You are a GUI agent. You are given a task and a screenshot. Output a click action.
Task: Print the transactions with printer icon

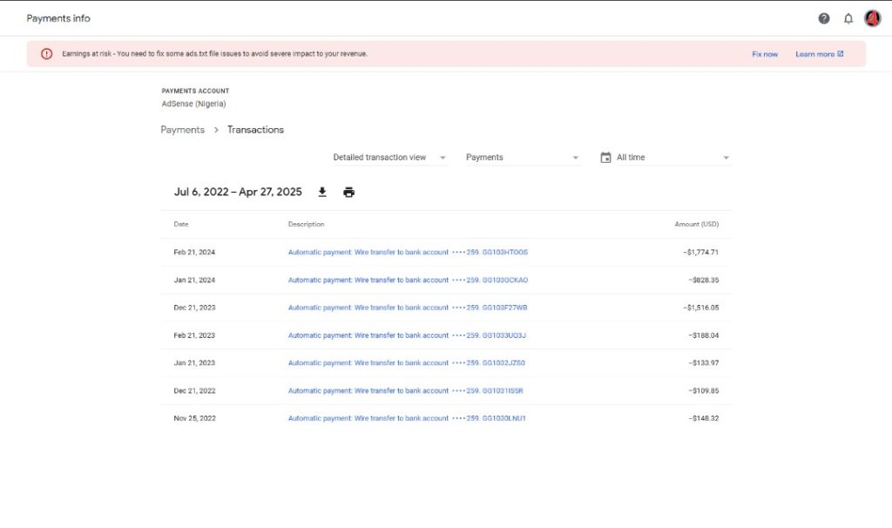(x=349, y=192)
